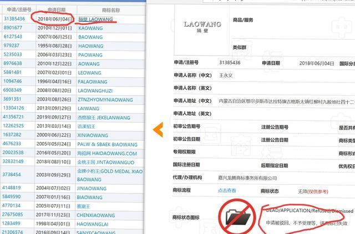The height and width of the screenshot is (234, 355).
Task: Open the AOWANG trademark link
Action: point(89,64)
